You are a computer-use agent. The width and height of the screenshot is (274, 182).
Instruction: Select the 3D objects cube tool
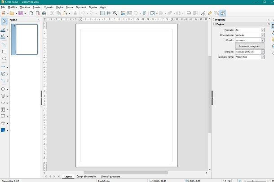[x=3, y=130]
